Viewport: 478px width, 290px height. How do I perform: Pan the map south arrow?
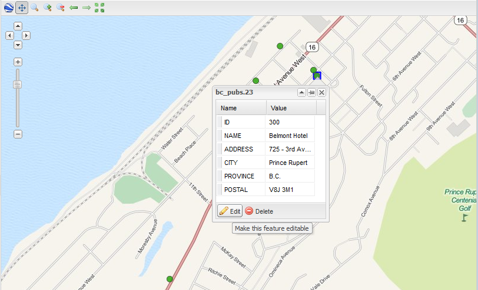(18, 45)
